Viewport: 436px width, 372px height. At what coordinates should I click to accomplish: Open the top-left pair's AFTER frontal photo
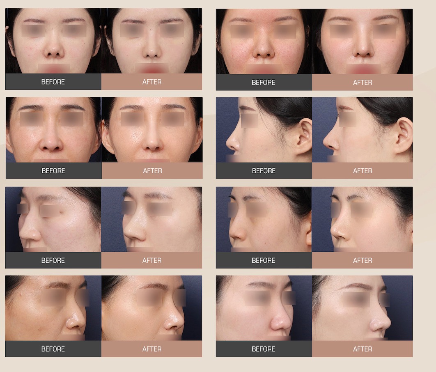tap(151, 41)
